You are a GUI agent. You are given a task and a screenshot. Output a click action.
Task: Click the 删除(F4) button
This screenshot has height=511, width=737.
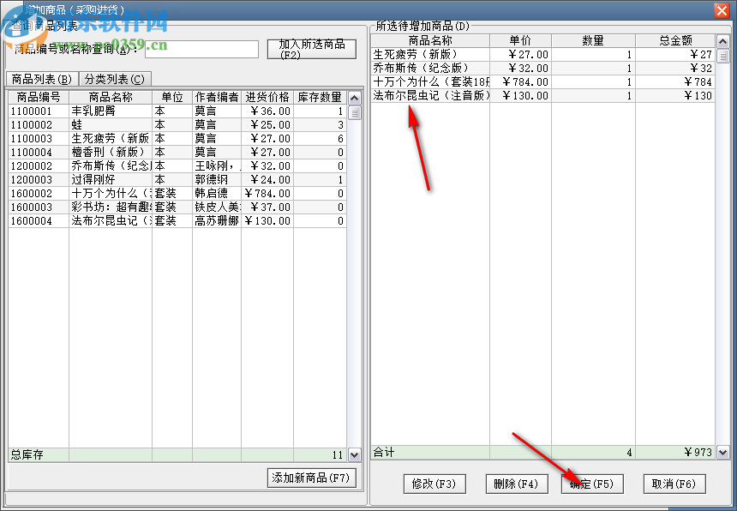[x=516, y=484]
